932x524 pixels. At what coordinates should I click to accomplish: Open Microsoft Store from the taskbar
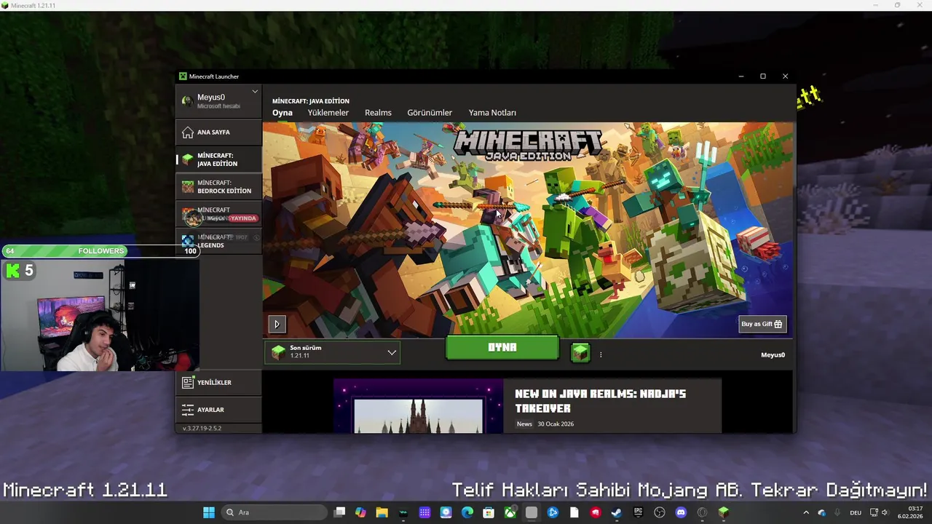pos(489,512)
